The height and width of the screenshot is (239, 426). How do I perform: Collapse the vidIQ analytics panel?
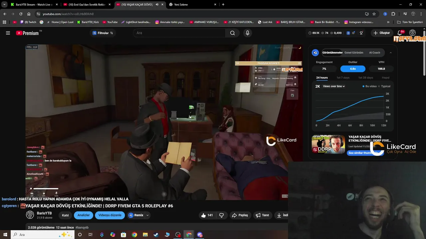(x=391, y=52)
